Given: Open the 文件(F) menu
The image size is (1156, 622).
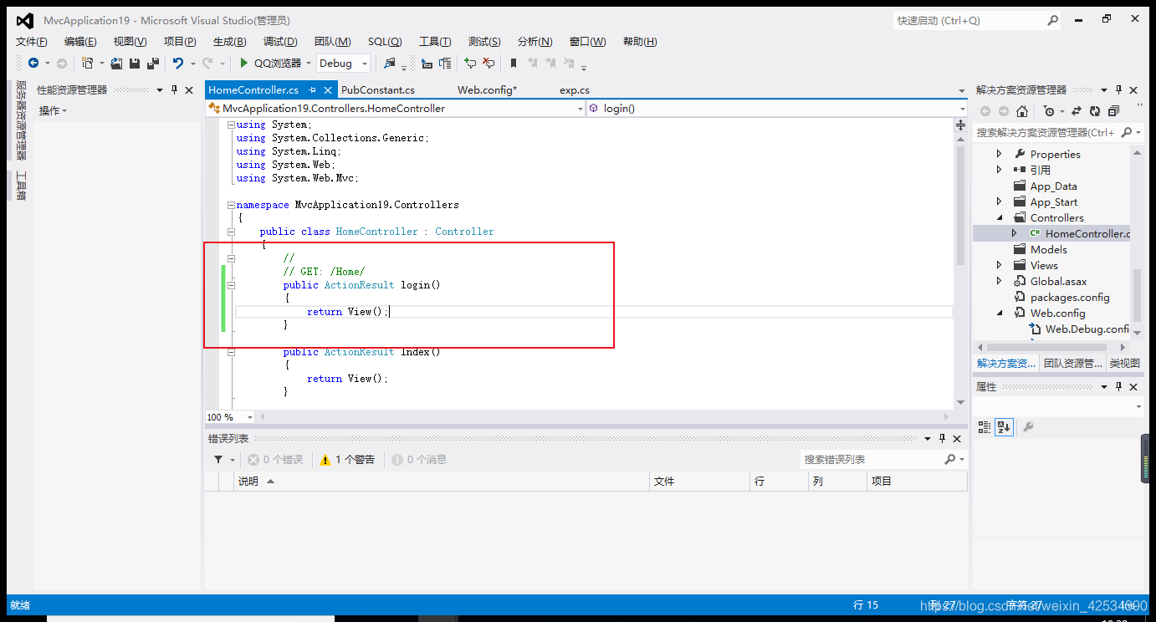Looking at the screenshot, I should (32, 41).
